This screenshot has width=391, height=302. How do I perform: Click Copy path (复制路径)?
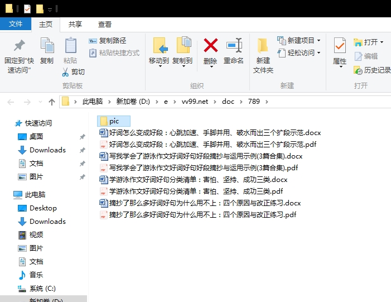tap(108, 40)
